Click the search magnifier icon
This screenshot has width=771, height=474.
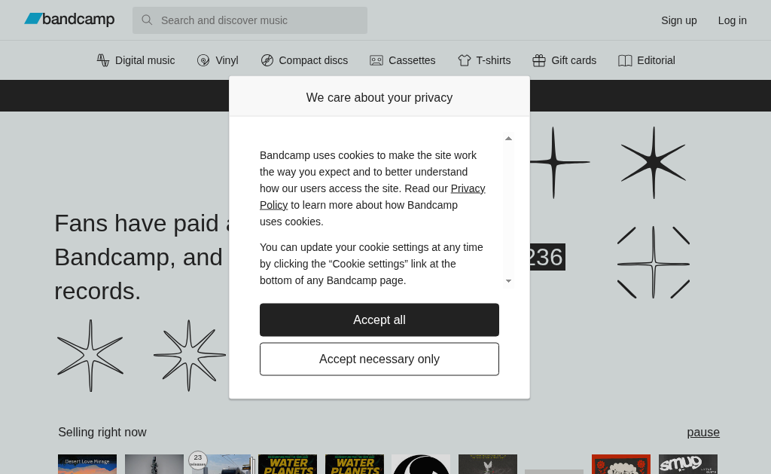(x=147, y=20)
